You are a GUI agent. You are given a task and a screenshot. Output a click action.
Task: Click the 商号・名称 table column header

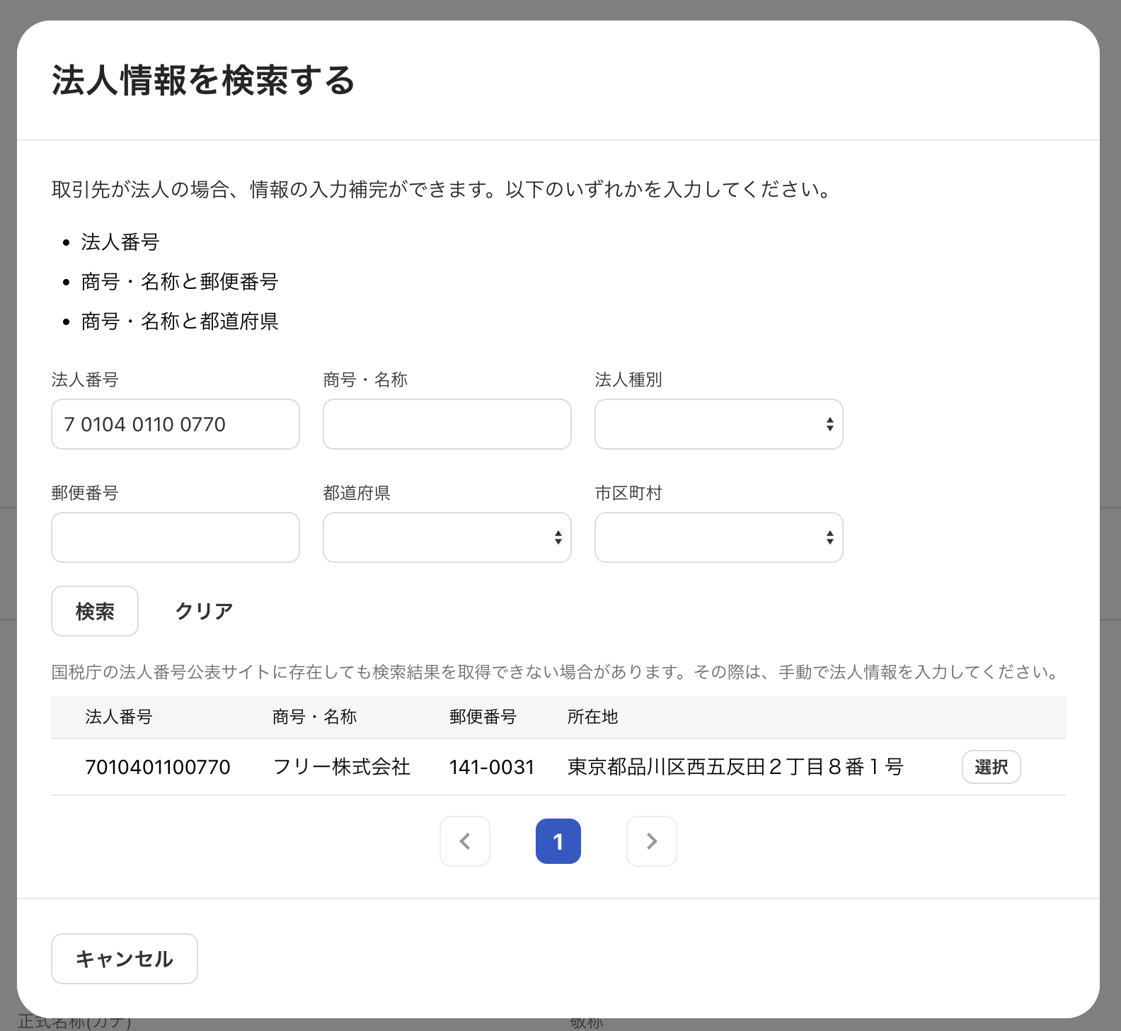pyautogui.click(x=315, y=717)
